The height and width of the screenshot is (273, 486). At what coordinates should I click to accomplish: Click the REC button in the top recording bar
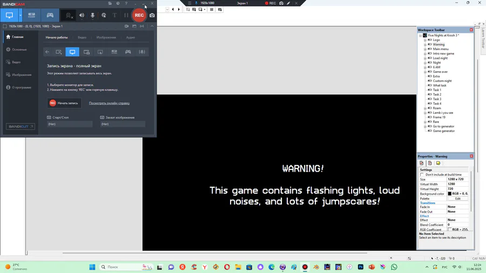click(x=271, y=3)
